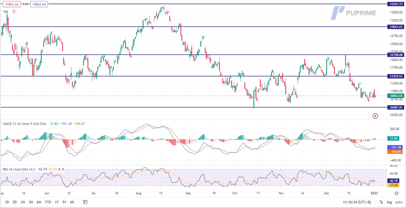The width and height of the screenshot is (406, 208).
Task: Select the RSI 14 close SMA legend
Action: coord(19,169)
